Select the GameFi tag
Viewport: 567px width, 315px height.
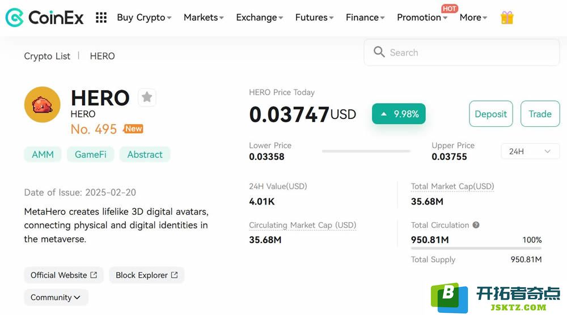coord(90,154)
